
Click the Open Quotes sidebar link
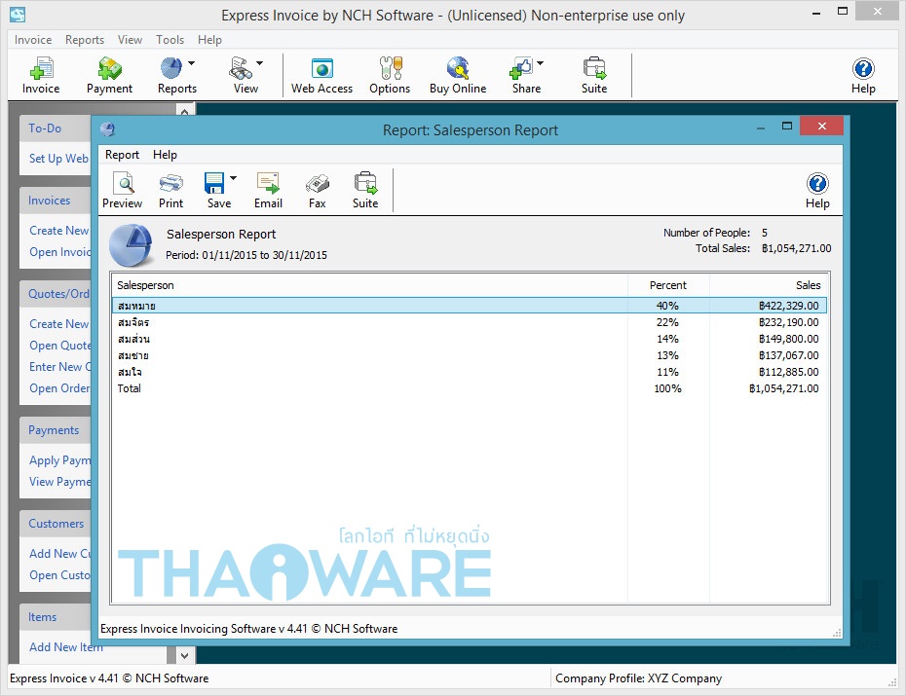[60, 346]
